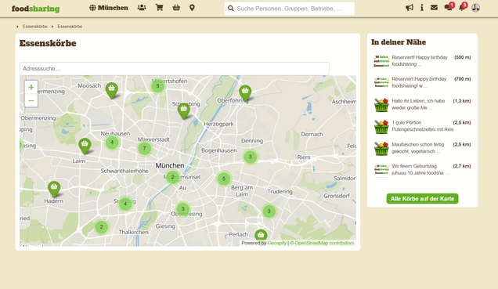Viewport: 498px width, 289px height.
Task: Click the main search box for Personen, Gruppen
Action: (x=290, y=9)
